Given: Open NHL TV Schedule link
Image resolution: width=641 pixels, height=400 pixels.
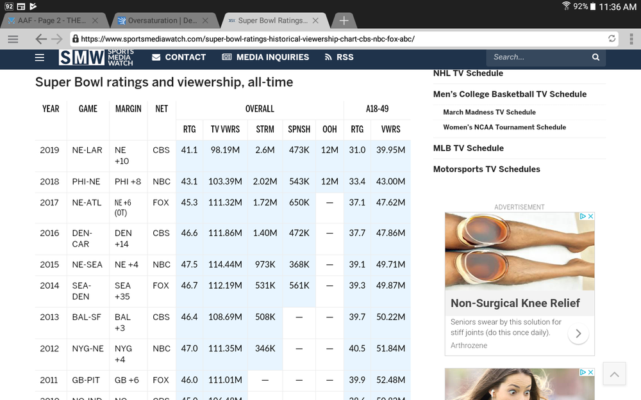Looking at the screenshot, I should [x=468, y=74].
